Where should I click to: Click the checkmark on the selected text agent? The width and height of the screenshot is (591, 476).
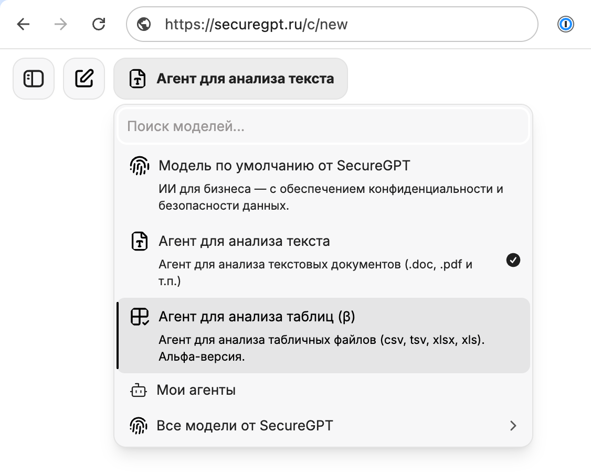point(513,259)
